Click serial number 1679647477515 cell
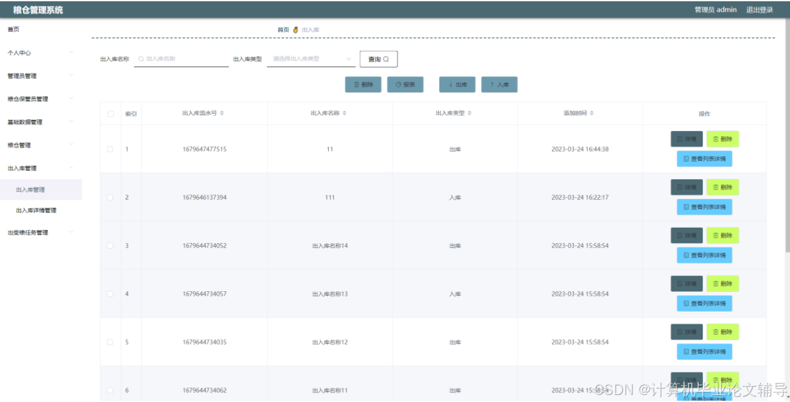The height and width of the screenshot is (402, 790). pos(205,149)
